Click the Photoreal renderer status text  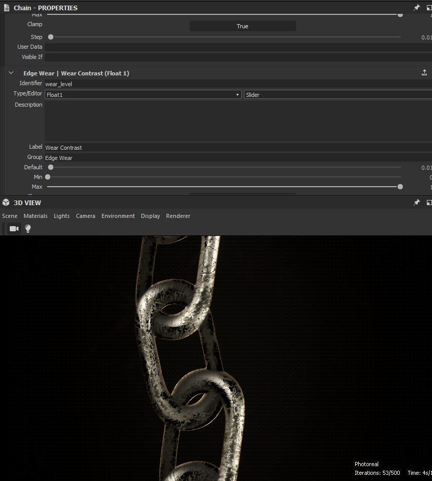366,464
